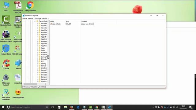Image resolution: width=196 pixels, height=110 pixels.
Task: Select the BITS registry key
Action: point(43,61)
